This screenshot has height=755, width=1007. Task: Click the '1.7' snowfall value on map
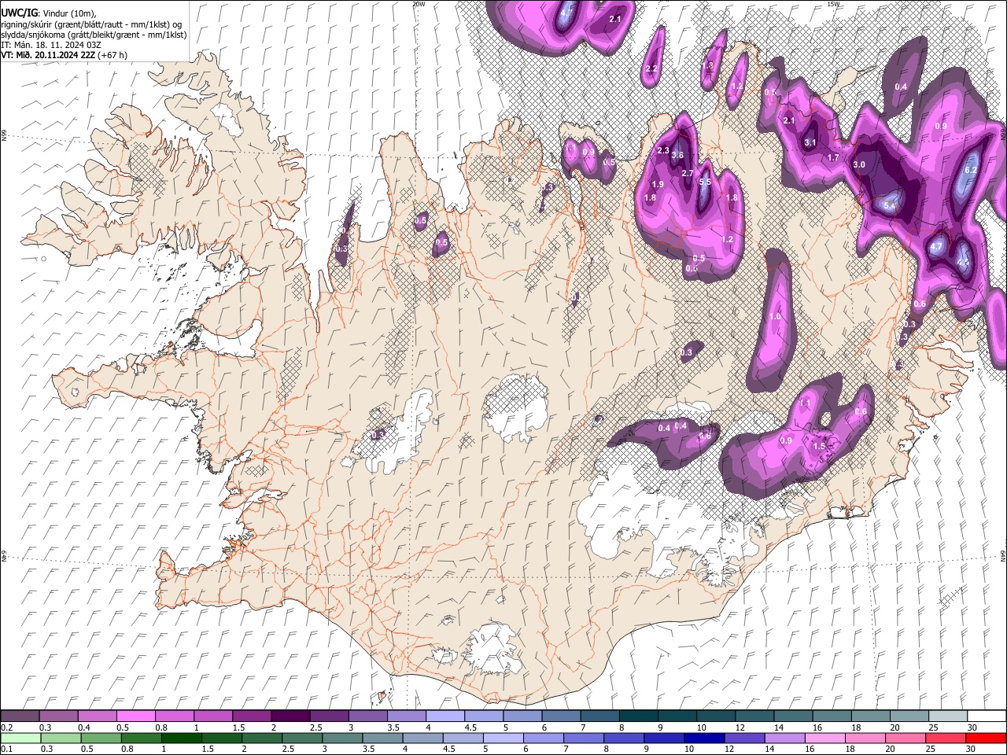pyautogui.click(x=833, y=157)
